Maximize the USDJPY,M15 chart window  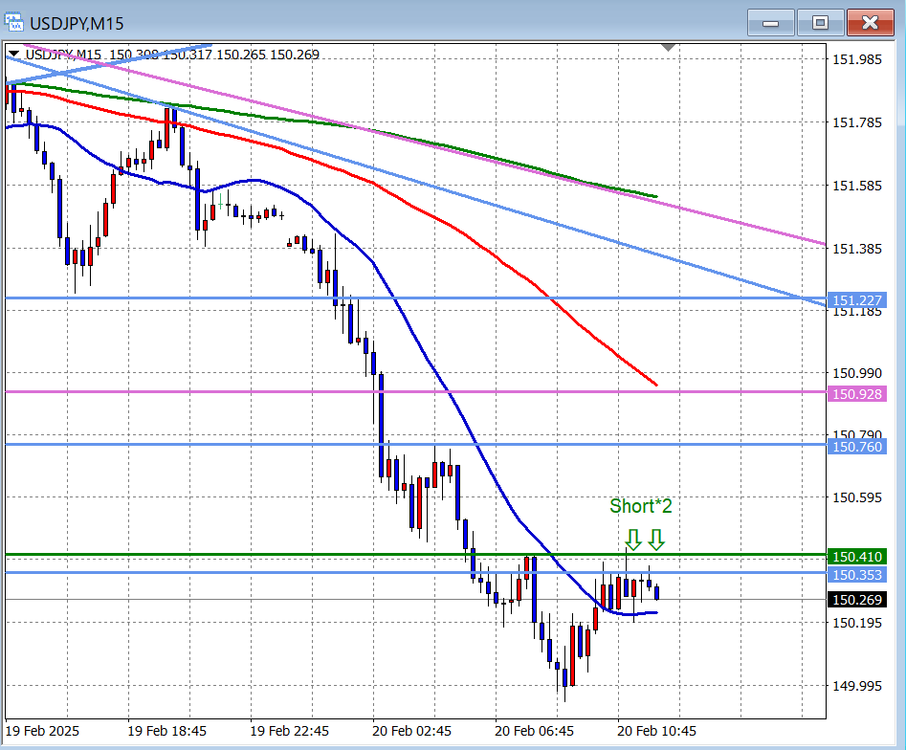tap(820, 23)
